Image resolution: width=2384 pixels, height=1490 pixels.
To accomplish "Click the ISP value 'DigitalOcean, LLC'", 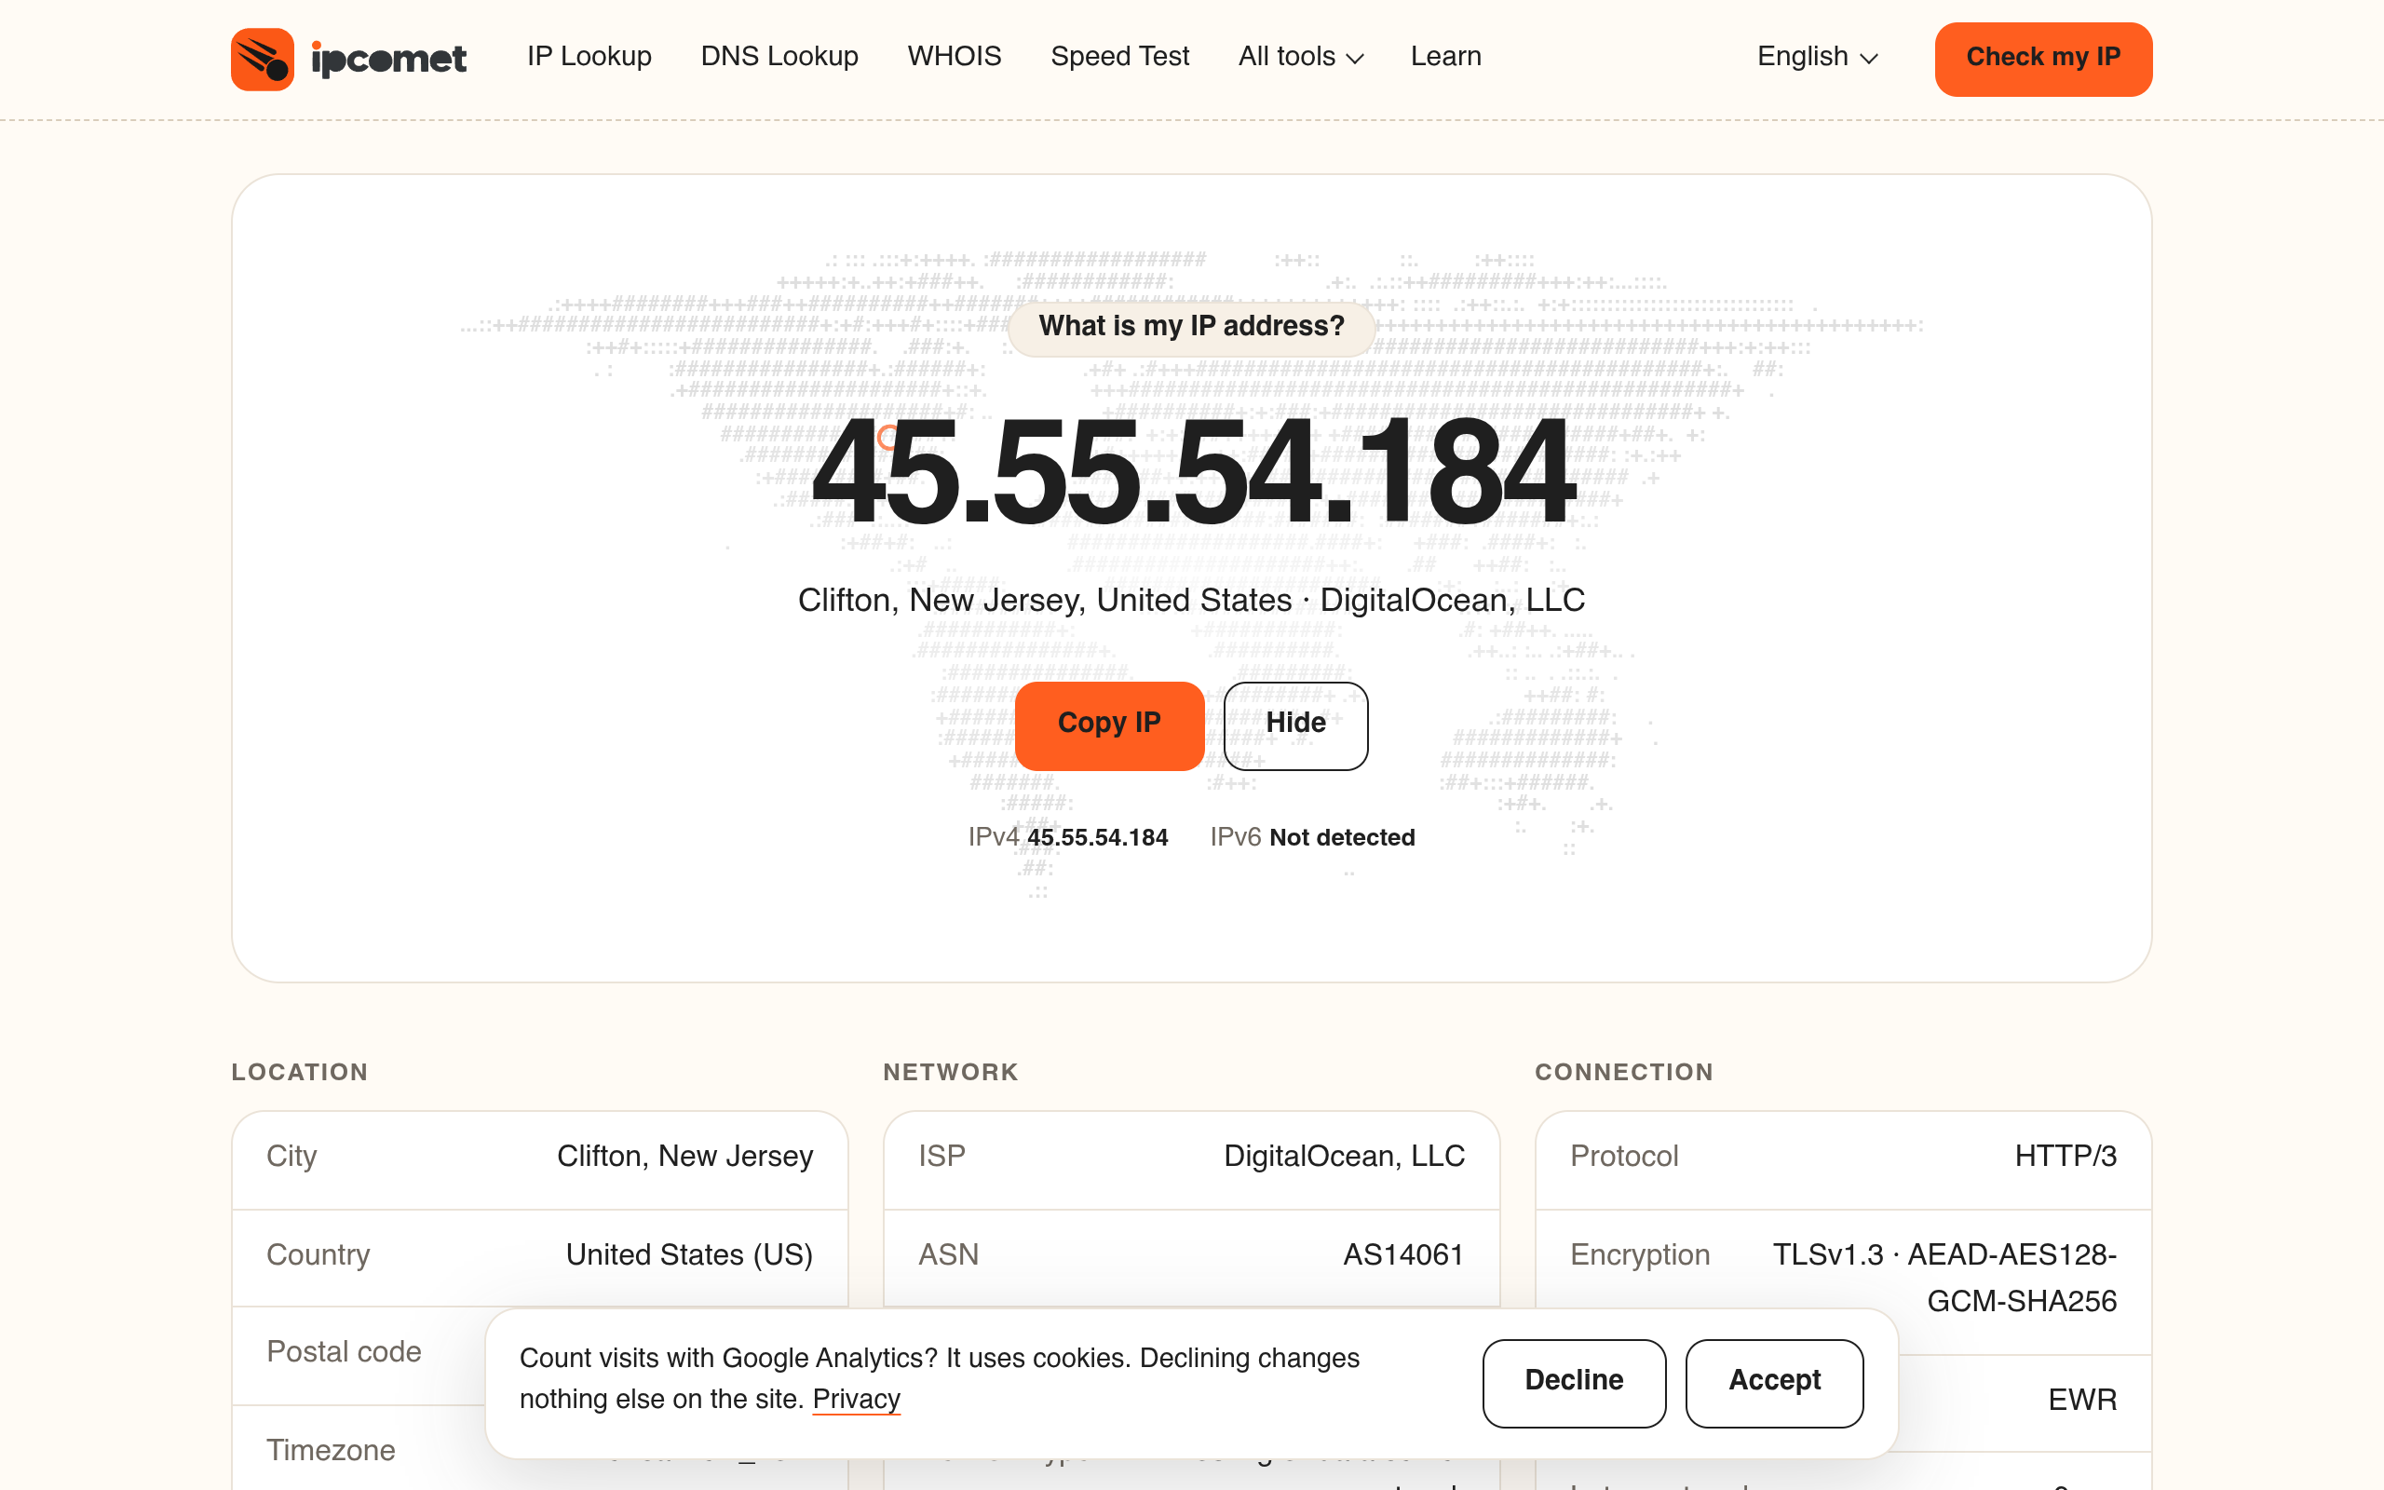I will [1344, 1156].
